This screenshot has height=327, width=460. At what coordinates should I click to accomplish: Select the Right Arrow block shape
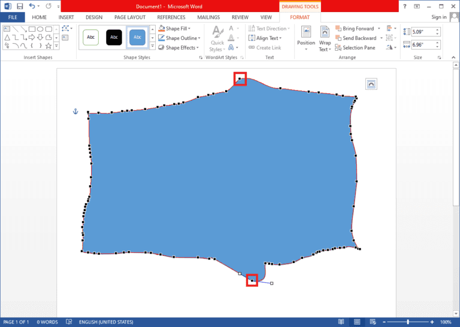pyautogui.click(x=32, y=37)
